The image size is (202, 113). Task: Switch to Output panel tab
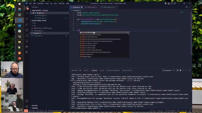[x=86, y=70]
